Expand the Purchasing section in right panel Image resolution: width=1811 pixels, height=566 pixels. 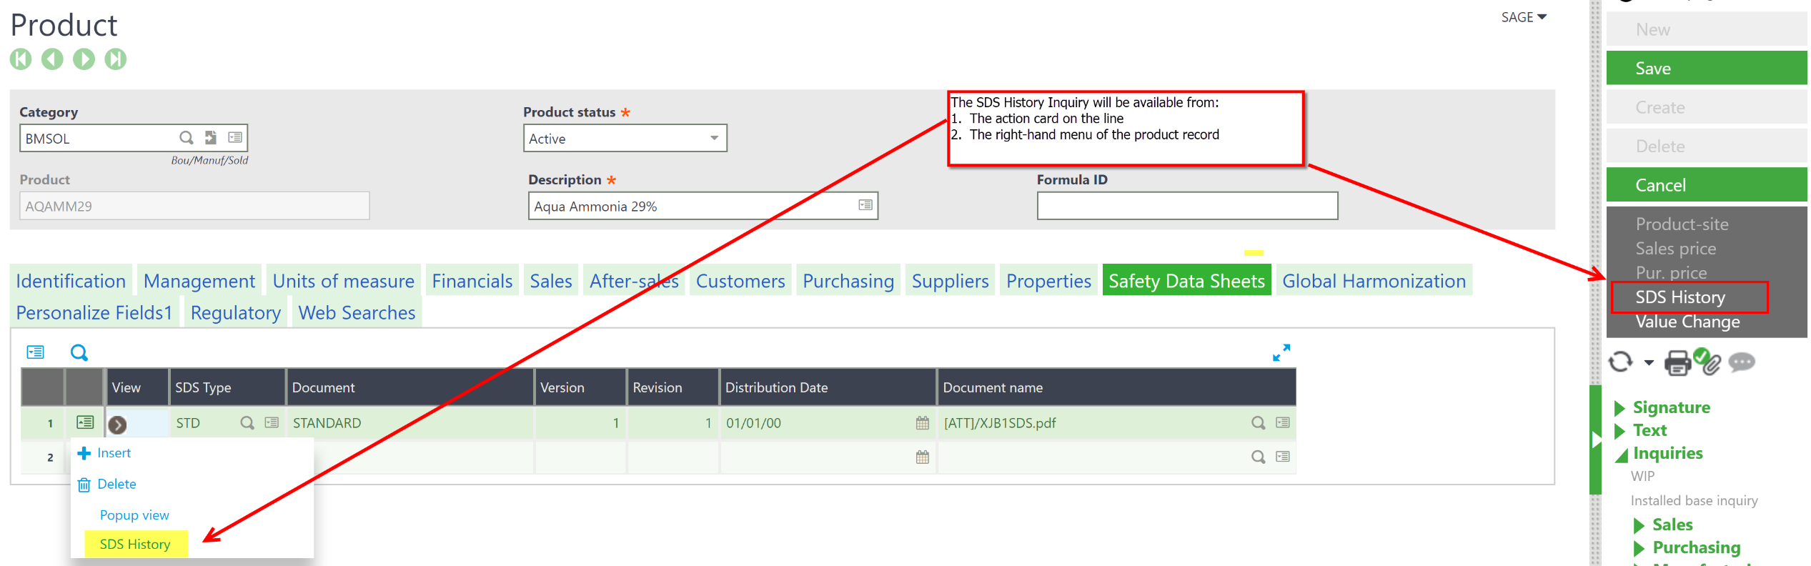1639,548
